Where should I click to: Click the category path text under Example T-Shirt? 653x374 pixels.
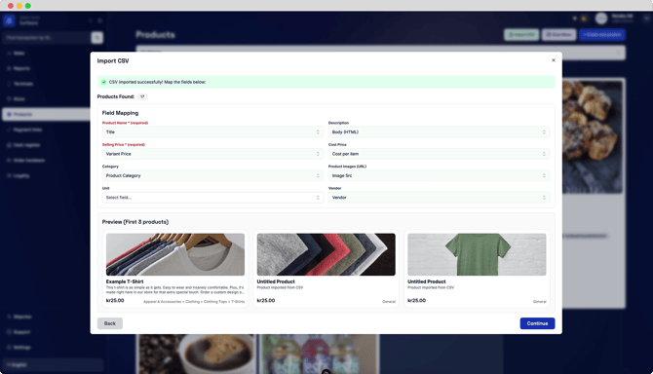194,302
